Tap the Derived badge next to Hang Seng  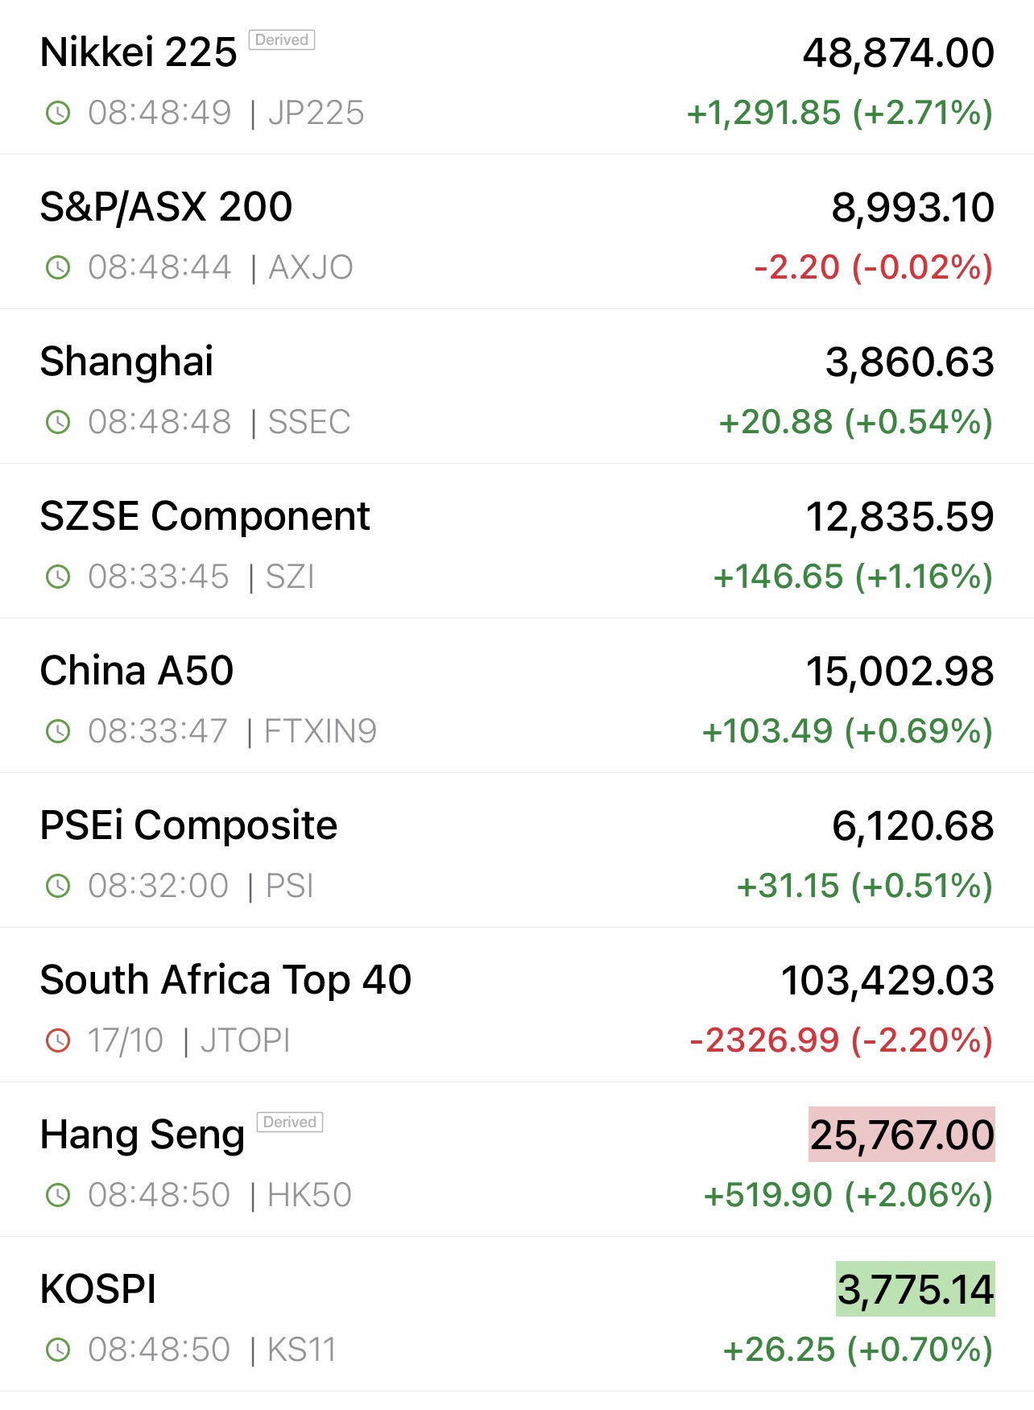coord(290,1123)
